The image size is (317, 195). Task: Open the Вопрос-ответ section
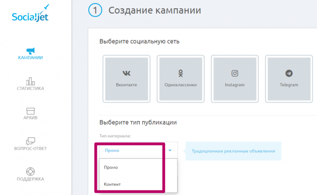30,144
